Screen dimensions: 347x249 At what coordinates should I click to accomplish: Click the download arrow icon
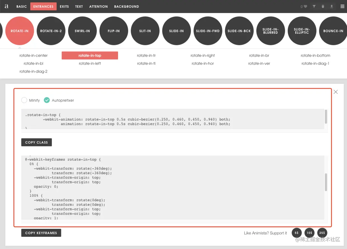(332, 6)
